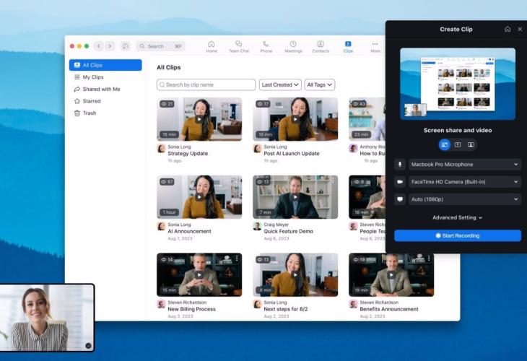Expand Advanced Setting section
Screen dimensions: 527x361
(x=457, y=217)
